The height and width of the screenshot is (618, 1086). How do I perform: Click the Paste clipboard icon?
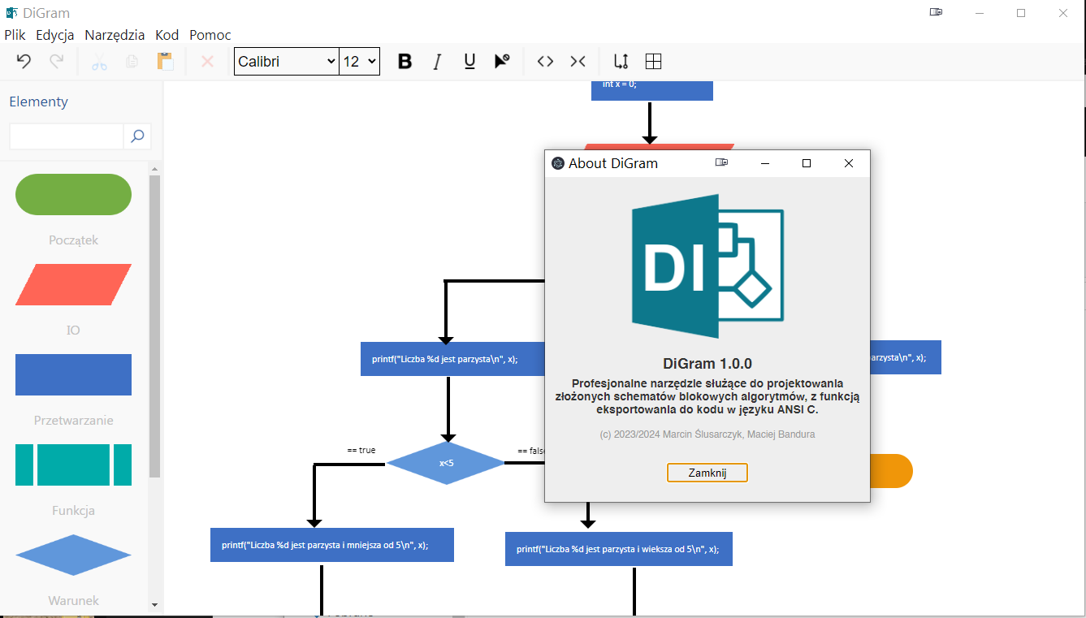(165, 61)
